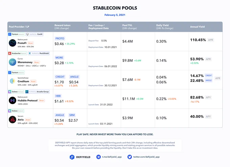
Task: Click the SRM reward token tag
Action: point(72,115)
